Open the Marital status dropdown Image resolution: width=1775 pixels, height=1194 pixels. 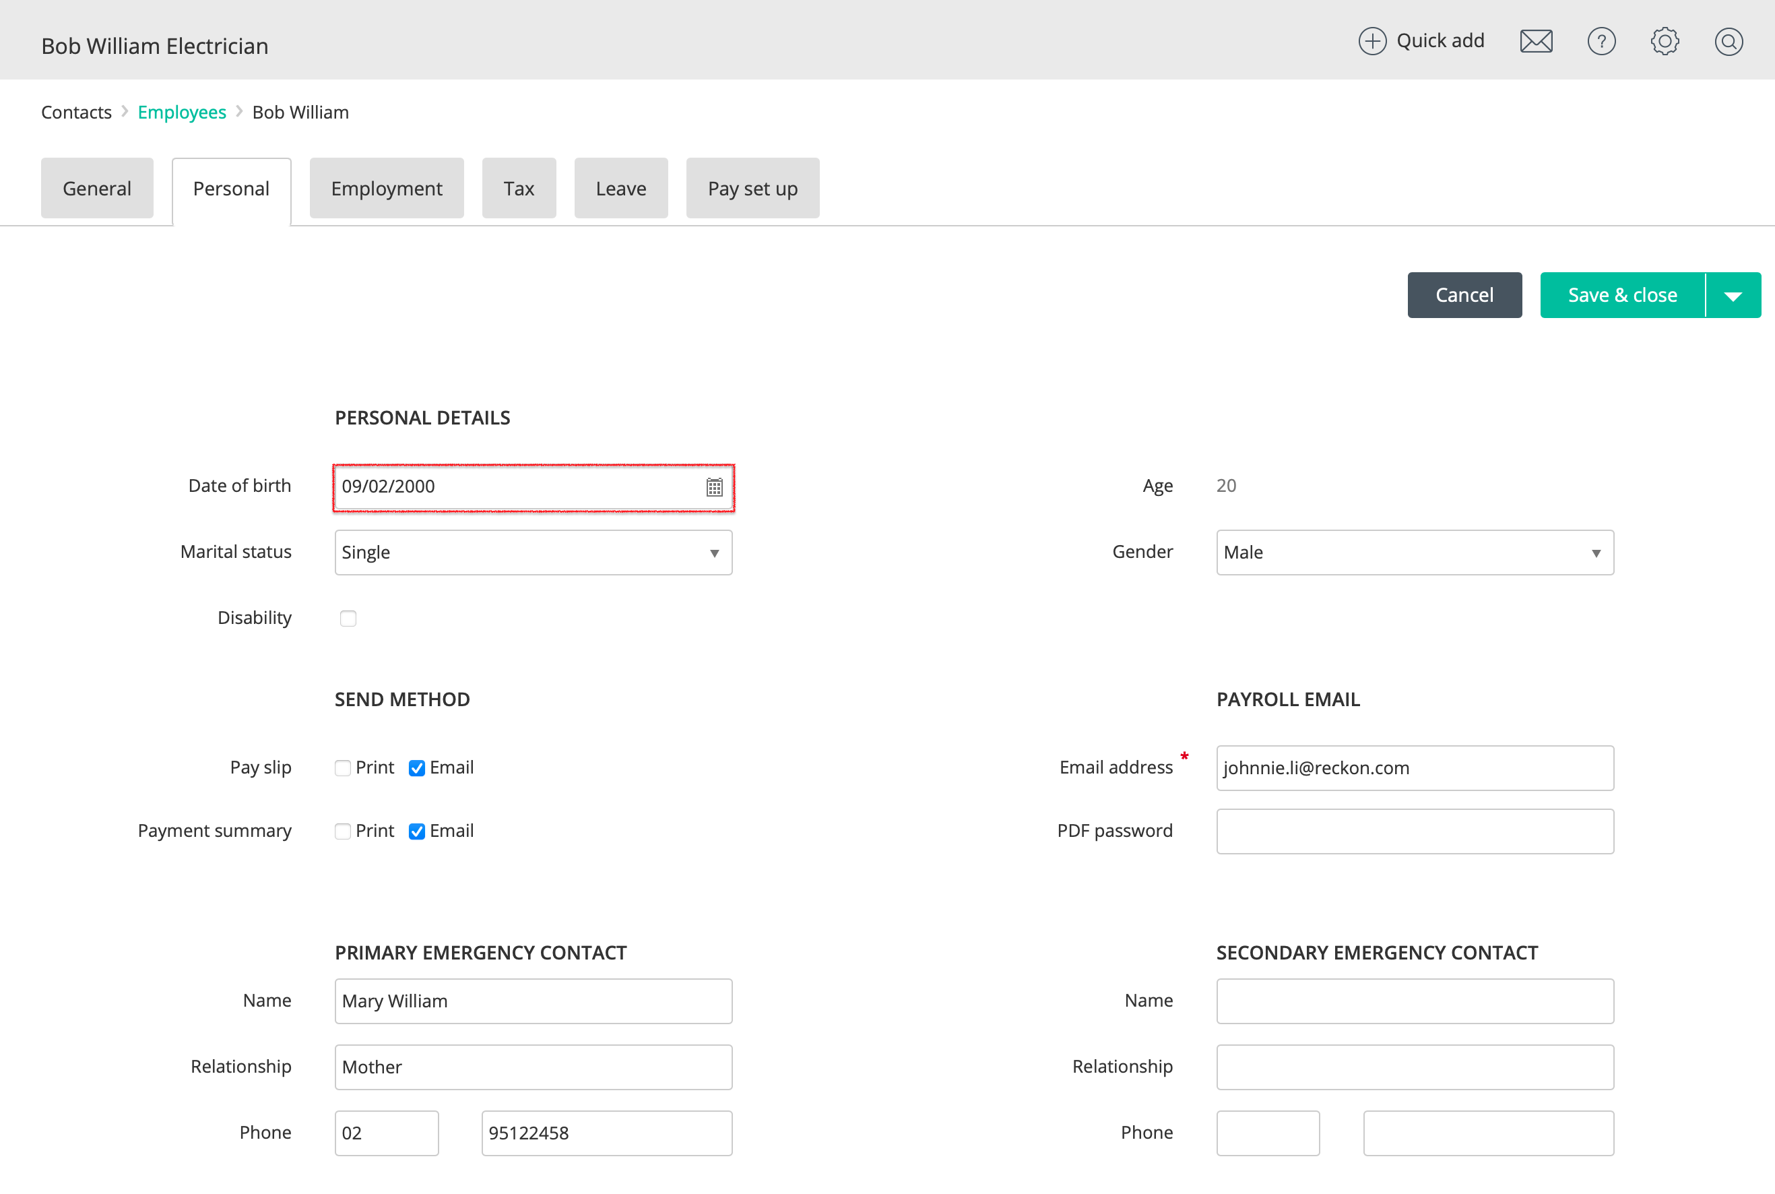534,552
